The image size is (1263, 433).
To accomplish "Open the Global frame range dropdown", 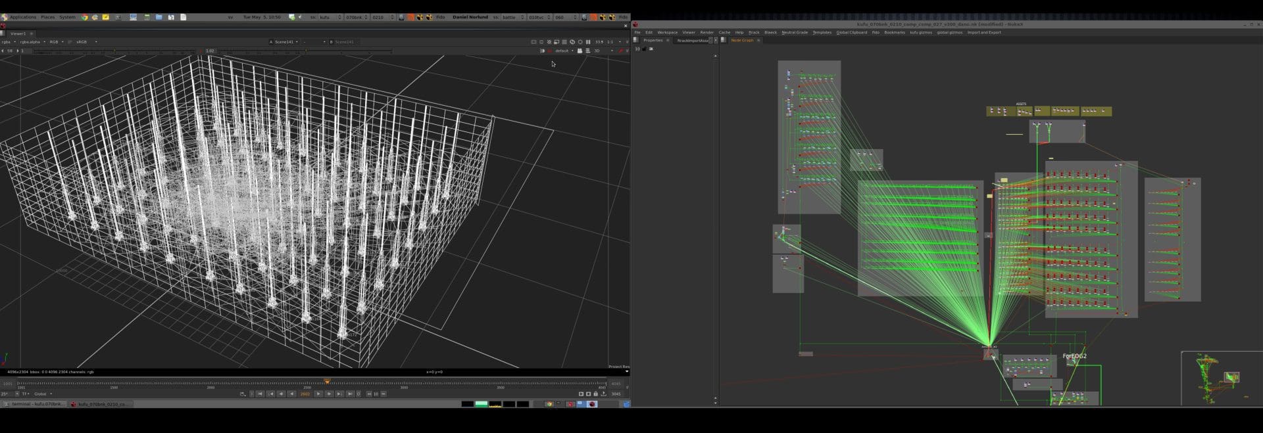I will click(x=43, y=394).
